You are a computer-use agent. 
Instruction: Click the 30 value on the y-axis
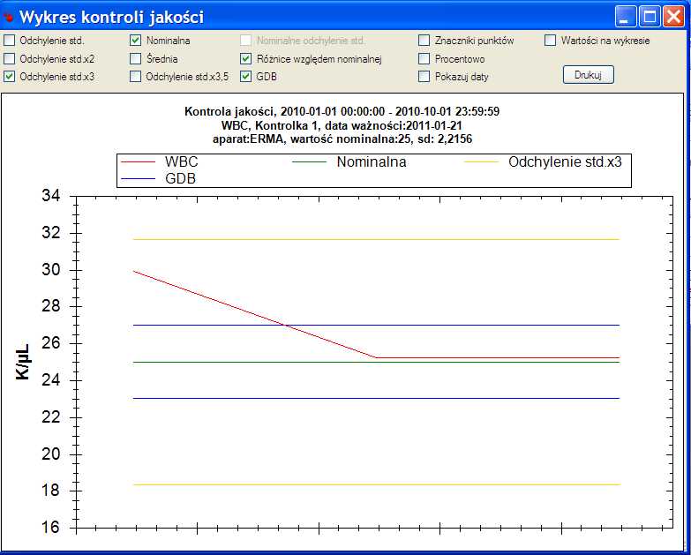50,270
